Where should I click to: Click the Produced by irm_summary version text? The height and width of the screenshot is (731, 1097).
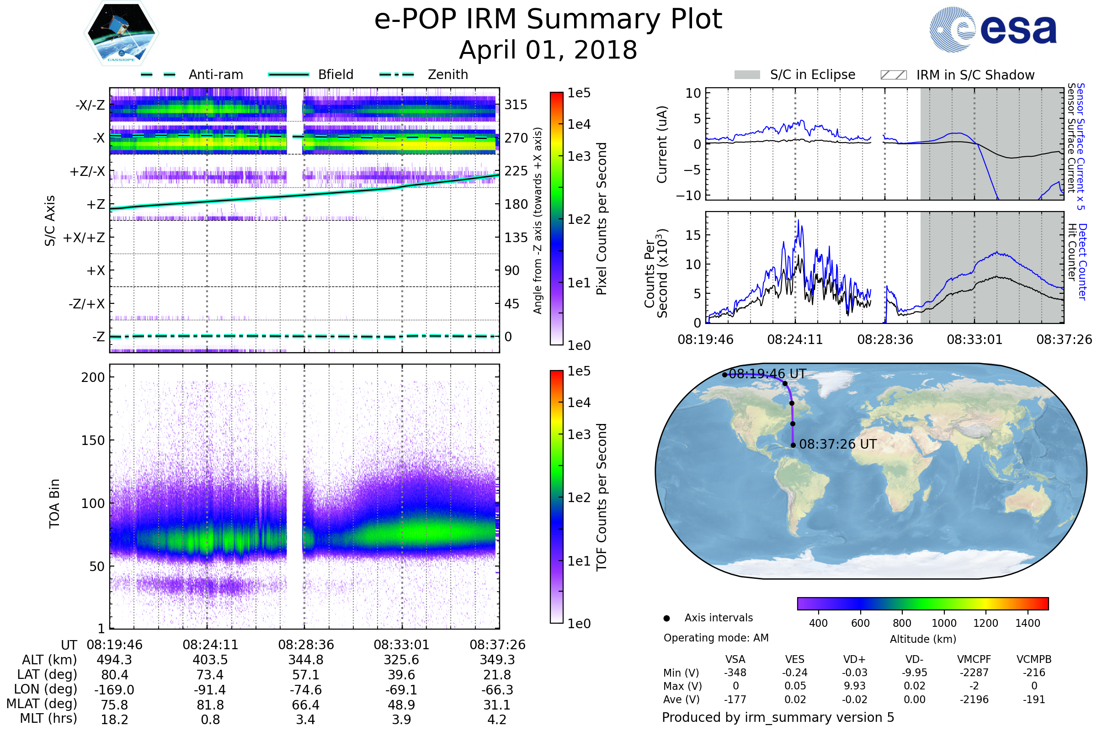(x=777, y=717)
